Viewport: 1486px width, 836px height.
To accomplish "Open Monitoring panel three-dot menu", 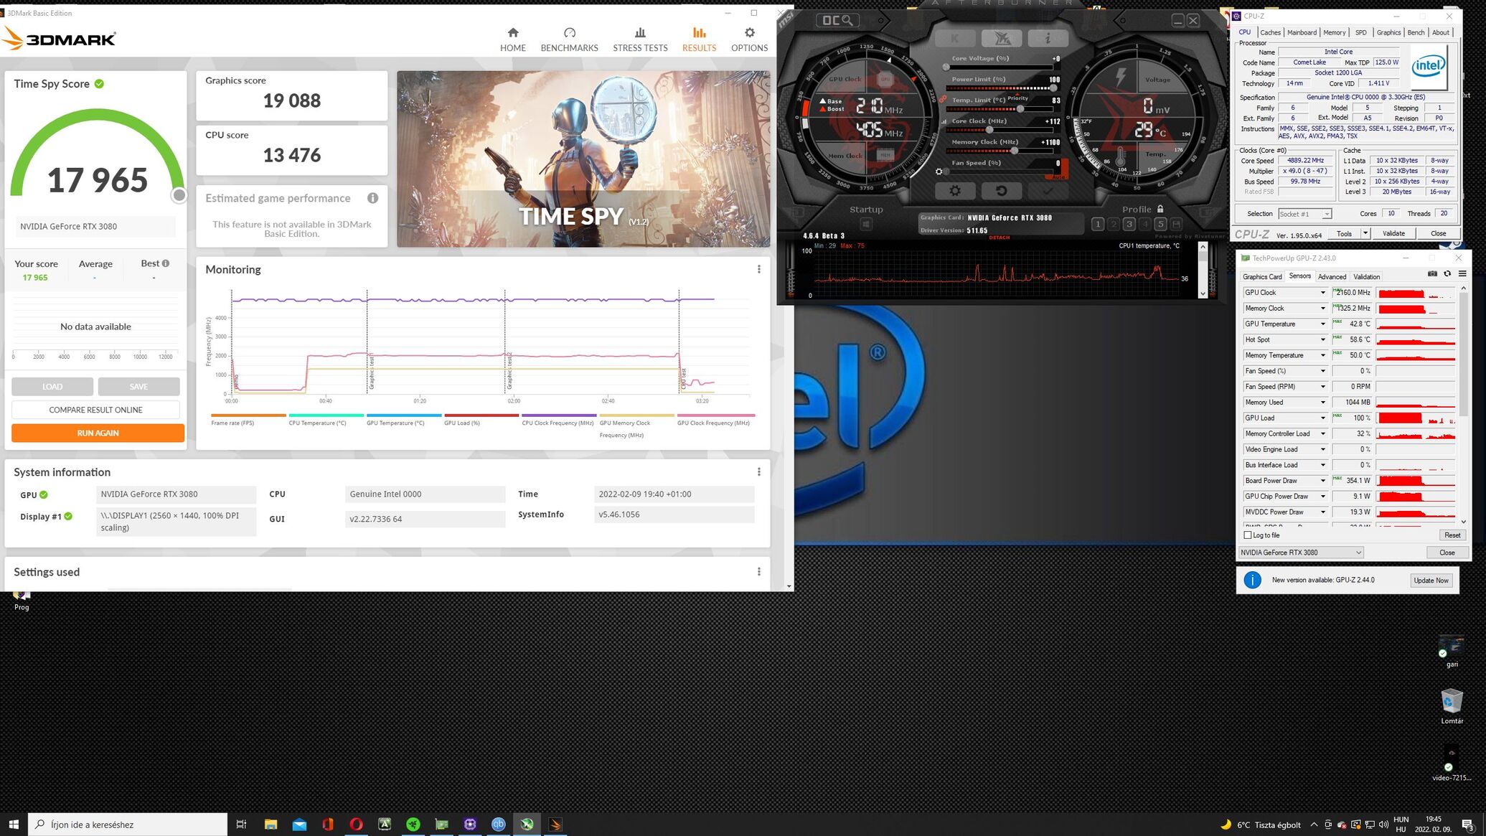I will point(758,269).
